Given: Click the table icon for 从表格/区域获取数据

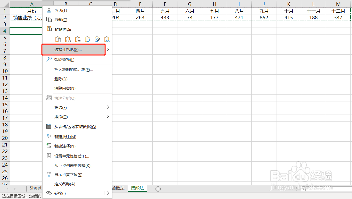Looking at the screenshot, I should (49, 126).
